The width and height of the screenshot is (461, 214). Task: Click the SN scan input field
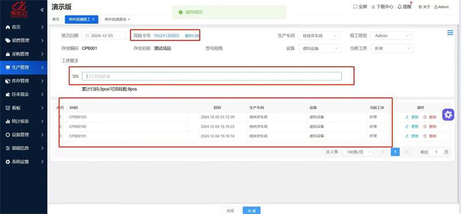211,77
